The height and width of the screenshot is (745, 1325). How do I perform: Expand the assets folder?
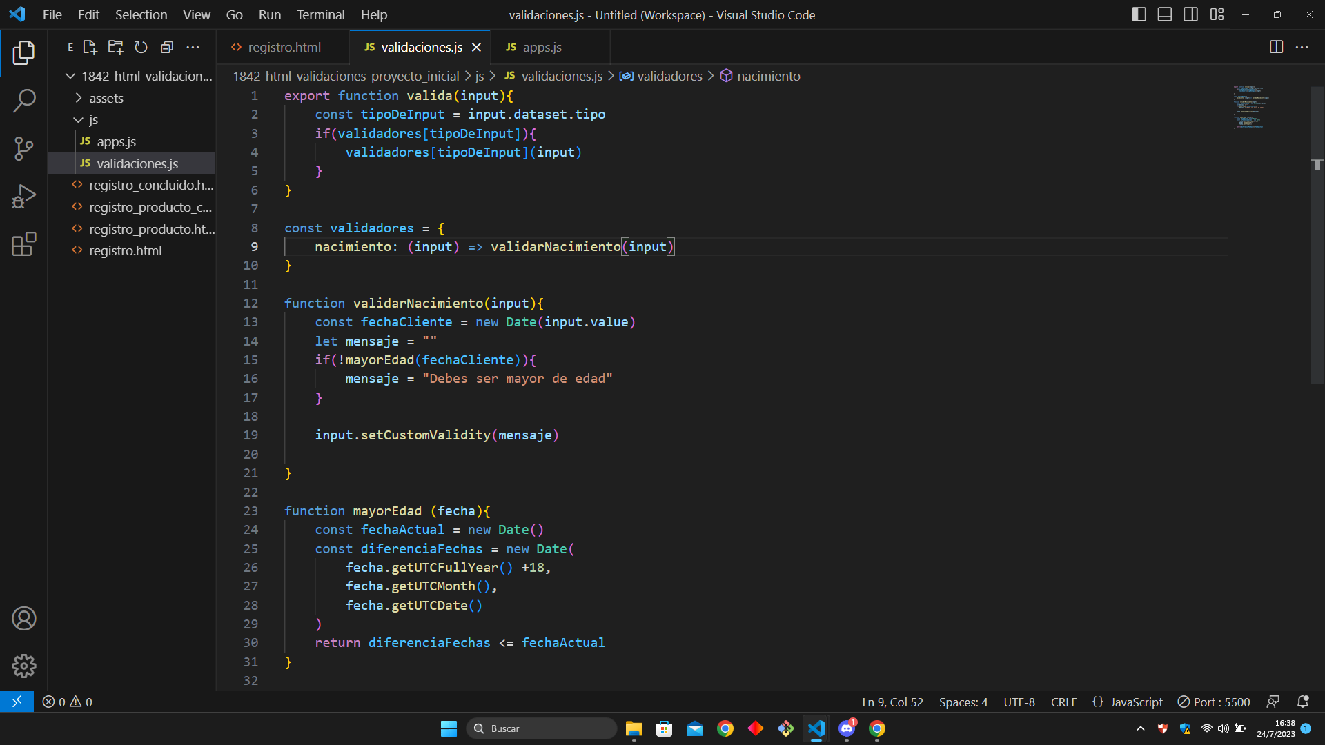(132, 98)
